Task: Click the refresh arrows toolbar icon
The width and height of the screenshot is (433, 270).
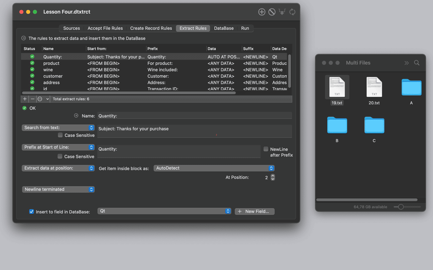Action: (x=292, y=12)
